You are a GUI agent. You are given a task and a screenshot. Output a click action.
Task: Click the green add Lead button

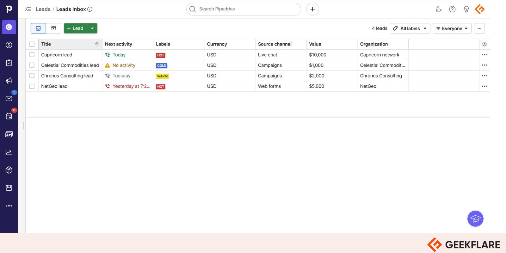[x=75, y=28]
